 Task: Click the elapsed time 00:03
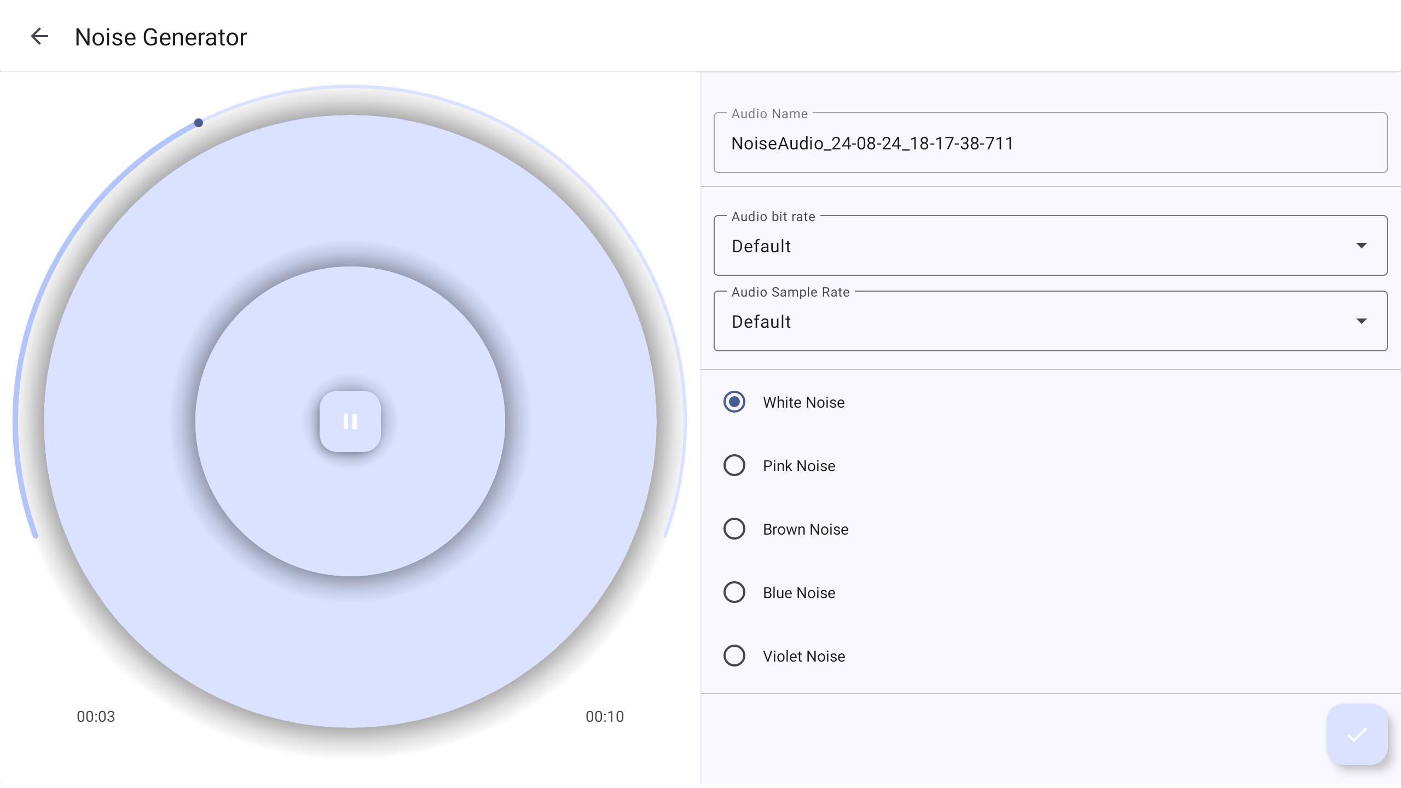96,716
